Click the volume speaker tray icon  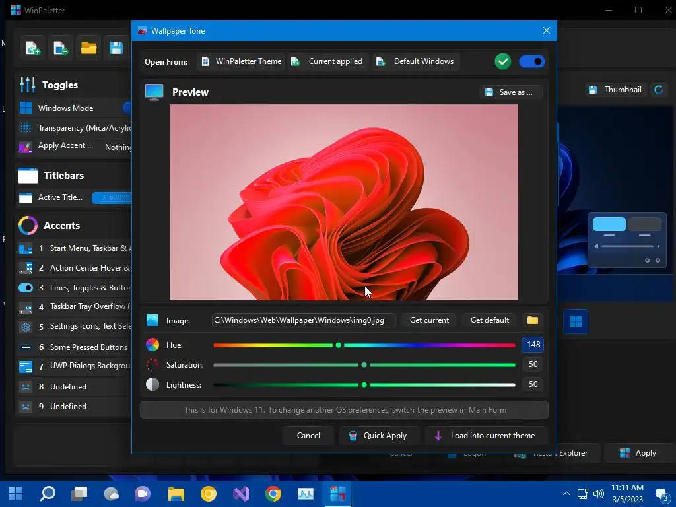click(x=598, y=494)
